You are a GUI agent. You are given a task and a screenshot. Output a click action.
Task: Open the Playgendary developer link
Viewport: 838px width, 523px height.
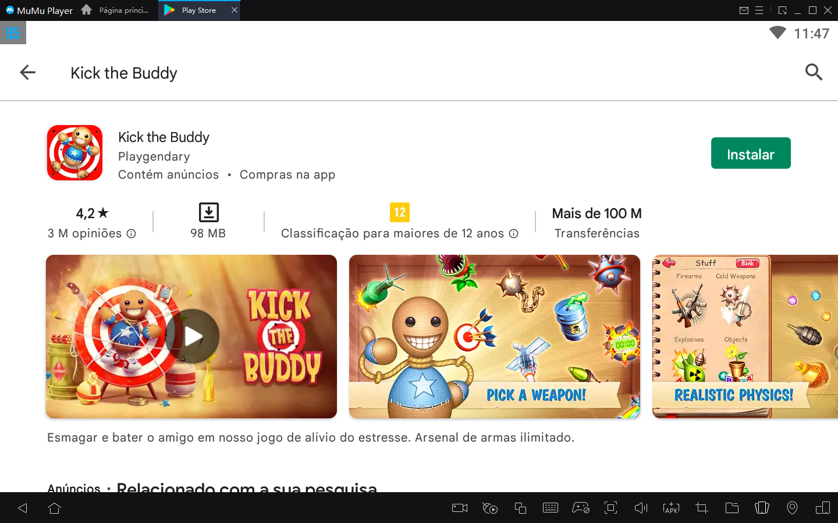[x=154, y=156]
